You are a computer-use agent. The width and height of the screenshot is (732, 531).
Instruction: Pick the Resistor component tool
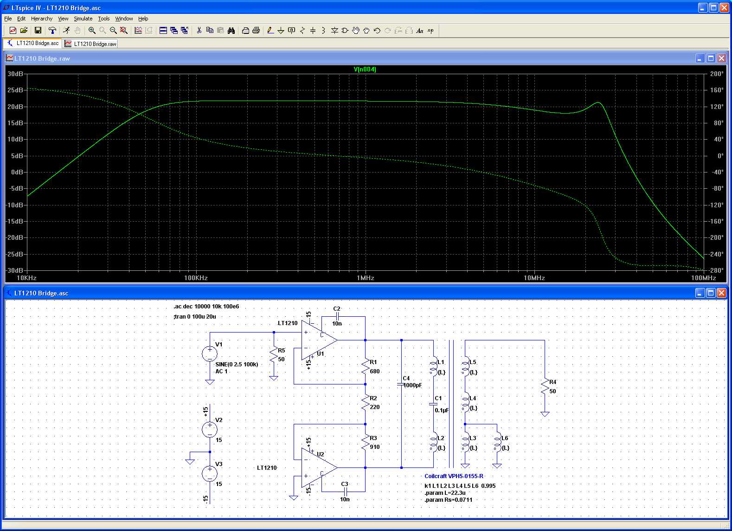[x=302, y=31]
